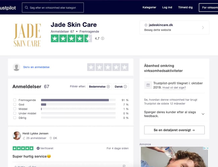
Task: Click the calendar icon in transparency panel
Action: pyautogui.click(x=148, y=85)
